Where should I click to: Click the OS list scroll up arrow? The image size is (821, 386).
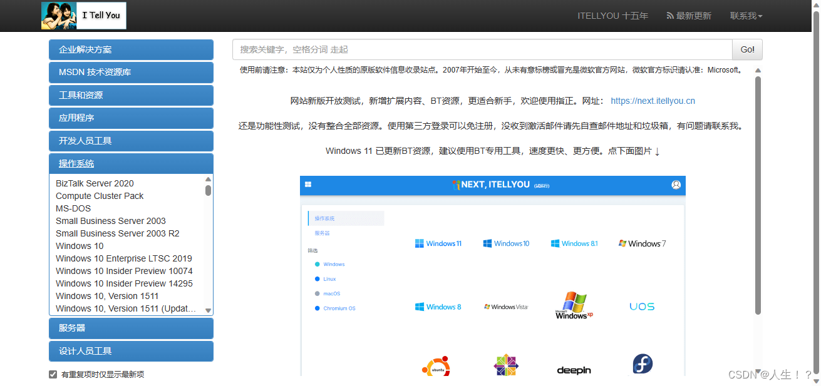tap(209, 179)
